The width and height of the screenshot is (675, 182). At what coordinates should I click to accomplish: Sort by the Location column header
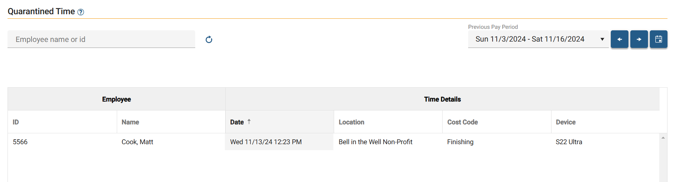click(351, 122)
